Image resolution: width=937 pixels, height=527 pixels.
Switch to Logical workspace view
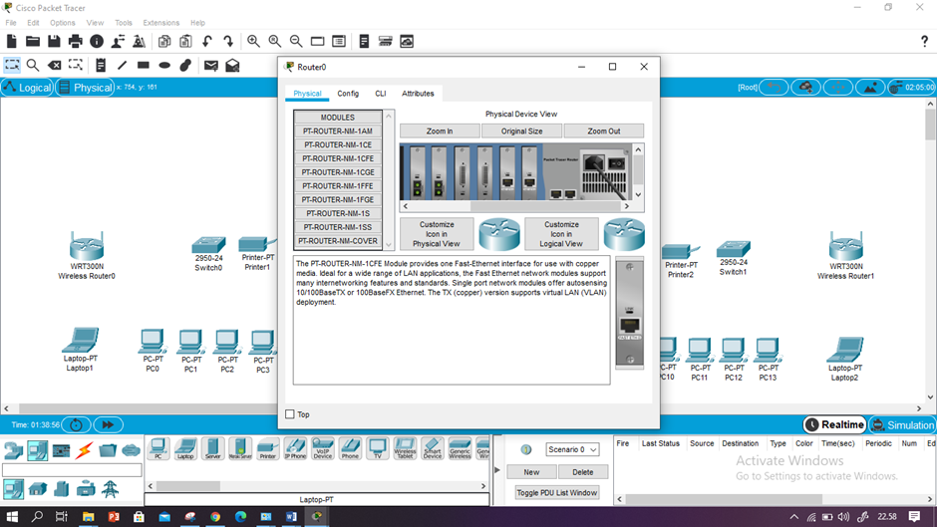click(x=28, y=88)
